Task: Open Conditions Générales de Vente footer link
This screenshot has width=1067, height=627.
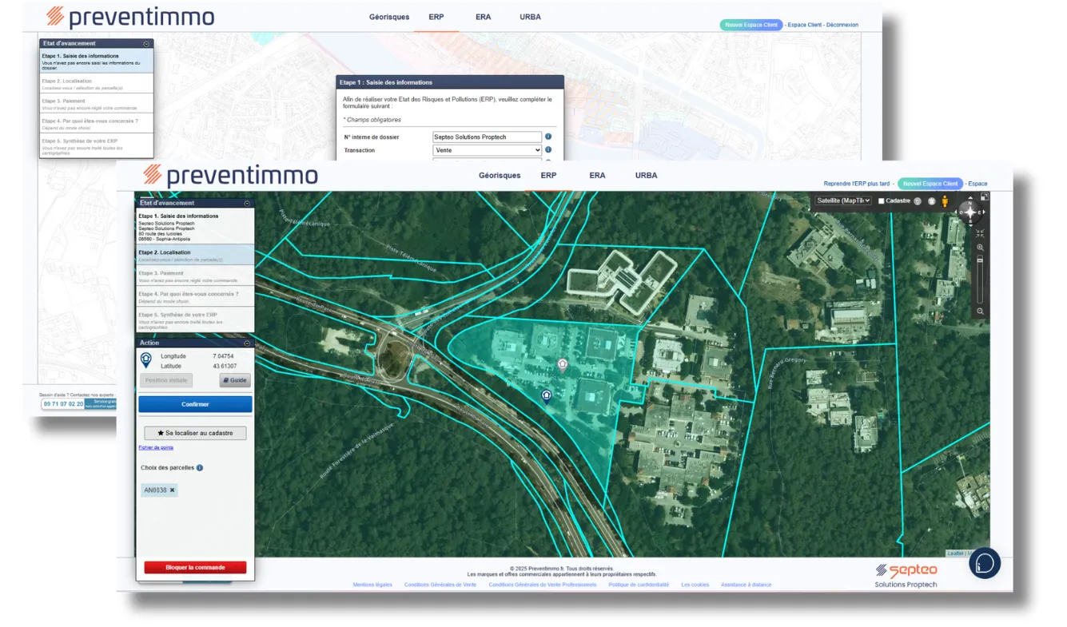Action: coord(440,585)
